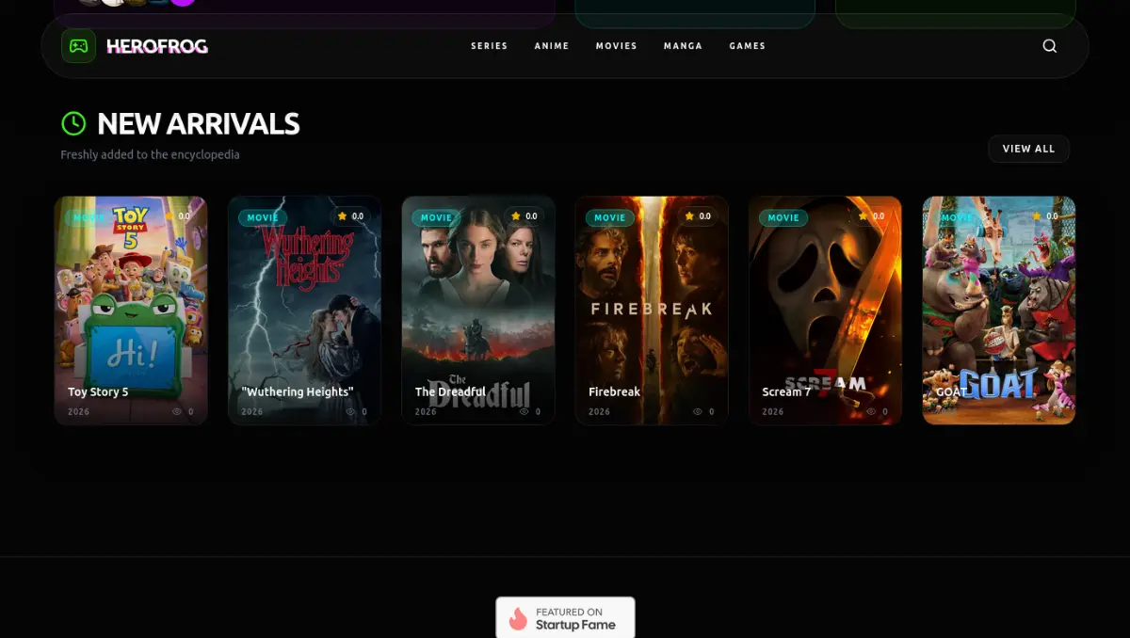Viewport: 1130px width, 638px height.
Task: Click the HEROFROG brand name text
Action: point(157,46)
